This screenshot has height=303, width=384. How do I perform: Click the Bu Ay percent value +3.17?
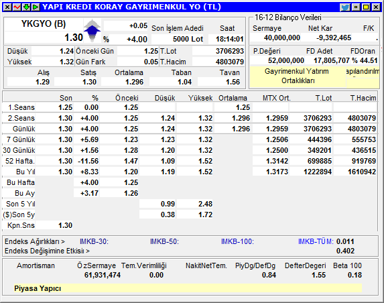[x=89, y=194]
